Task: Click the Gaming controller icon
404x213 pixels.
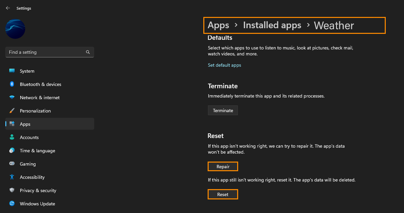Action: click(12, 164)
